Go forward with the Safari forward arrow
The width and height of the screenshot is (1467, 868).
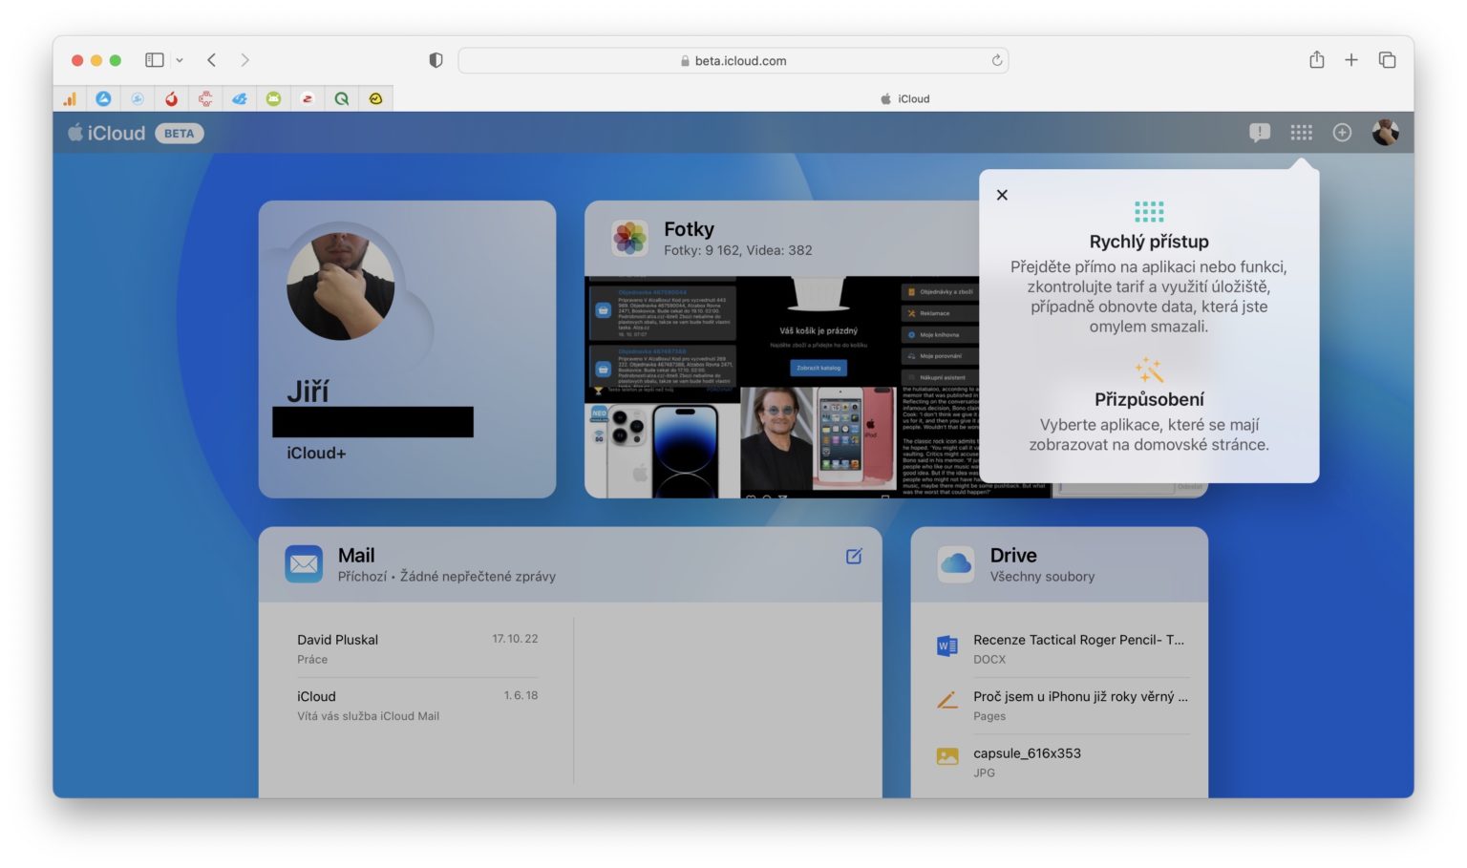tap(244, 60)
